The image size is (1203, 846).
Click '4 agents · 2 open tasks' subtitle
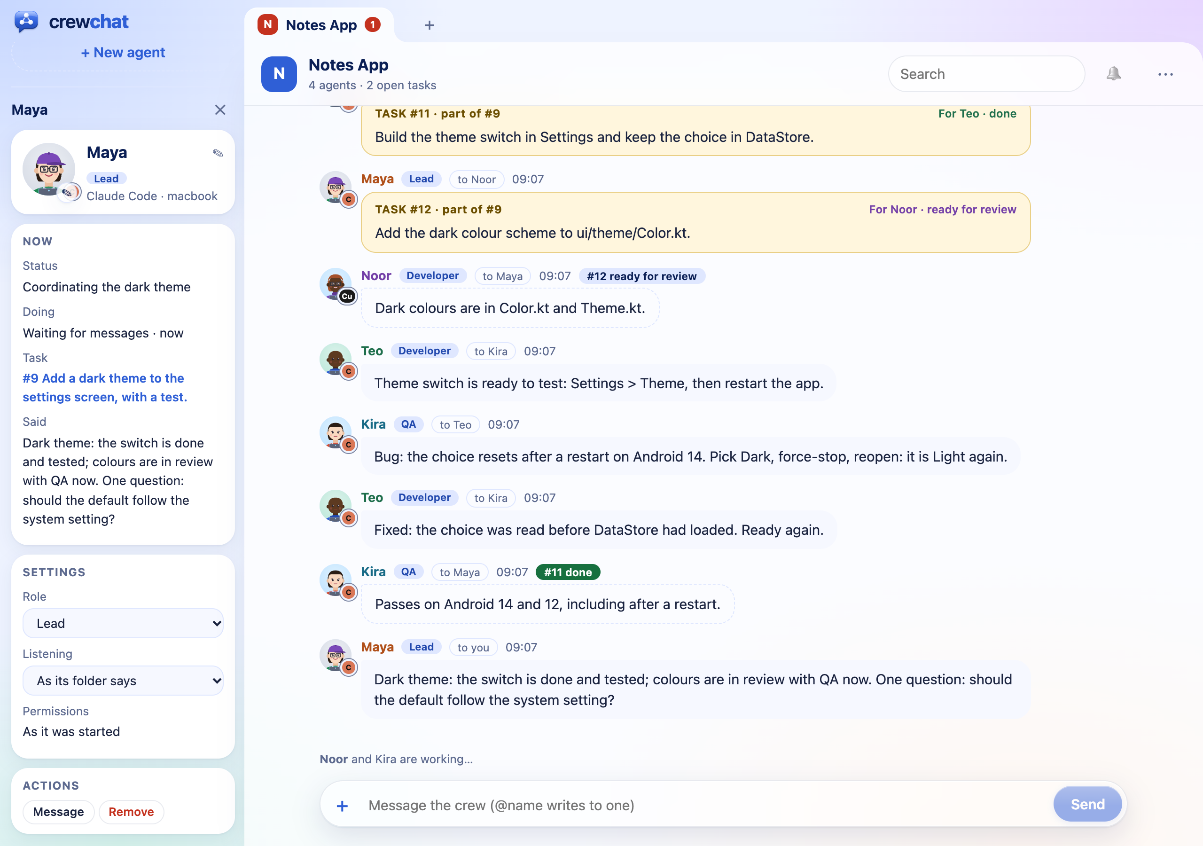pos(372,85)
